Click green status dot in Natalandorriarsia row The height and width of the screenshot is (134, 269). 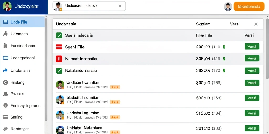[224, 70]
